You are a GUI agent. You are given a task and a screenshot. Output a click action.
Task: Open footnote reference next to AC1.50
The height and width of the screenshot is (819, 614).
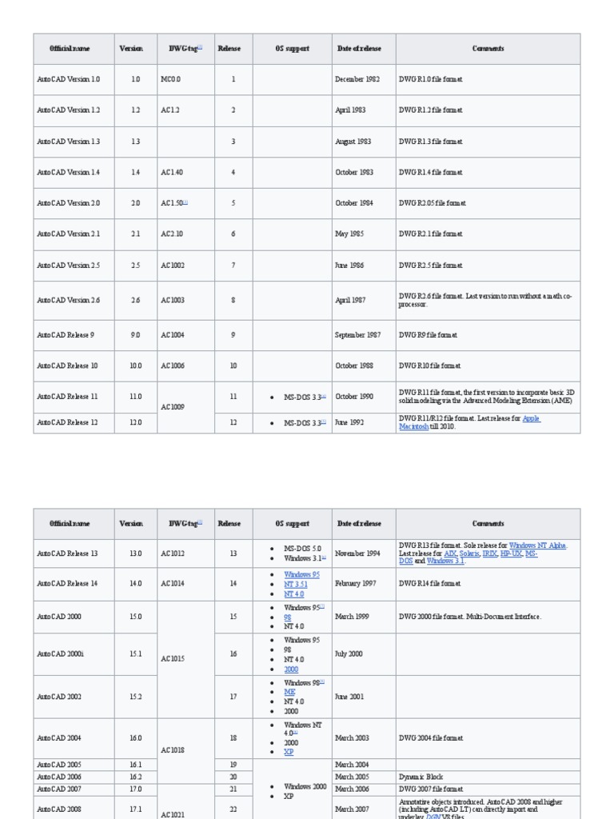click(x=185, y=202)
